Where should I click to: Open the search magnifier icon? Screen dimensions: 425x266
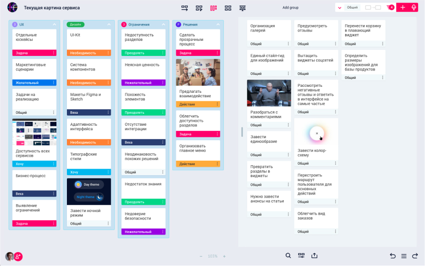[x=288, y=256]
